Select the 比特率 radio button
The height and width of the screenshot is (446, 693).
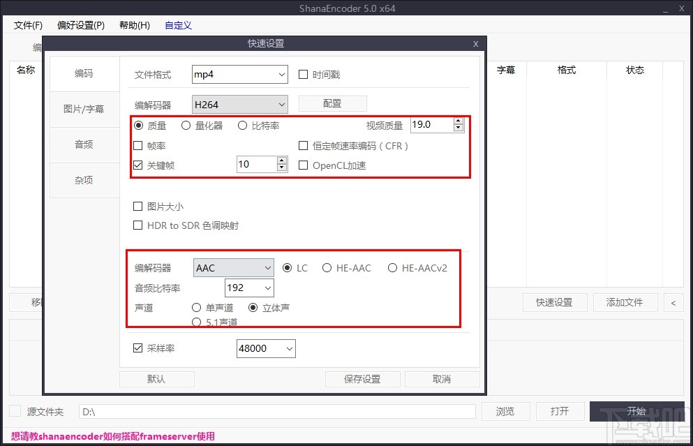(x=242, y=126)
